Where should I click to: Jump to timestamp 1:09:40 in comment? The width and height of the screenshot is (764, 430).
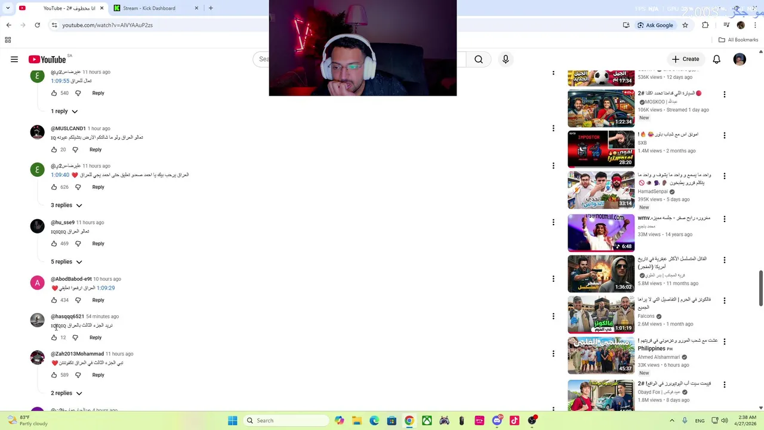coord(60,175)
